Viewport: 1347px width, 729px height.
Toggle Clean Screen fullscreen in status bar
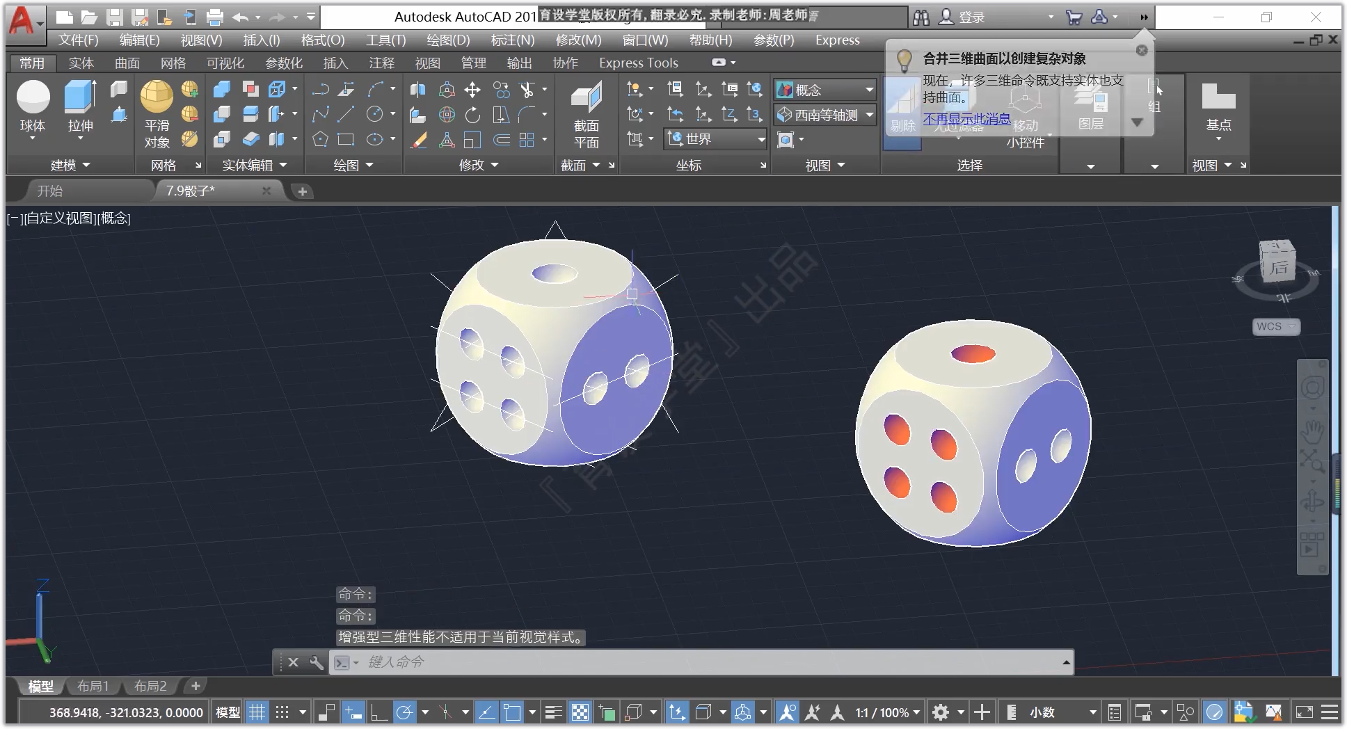[x=1304, y=712]
